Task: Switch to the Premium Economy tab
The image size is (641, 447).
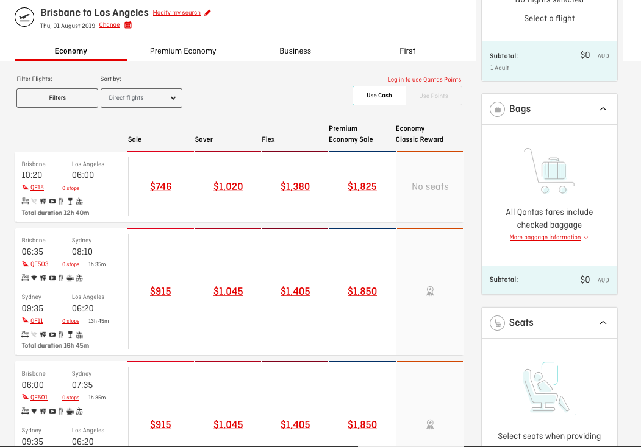Action: [x=183, y=51]
